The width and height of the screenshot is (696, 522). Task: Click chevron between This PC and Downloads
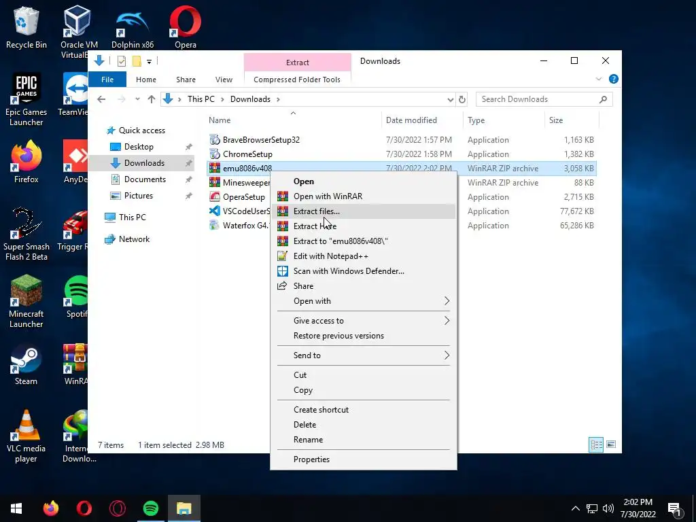(x=222, y=99)
